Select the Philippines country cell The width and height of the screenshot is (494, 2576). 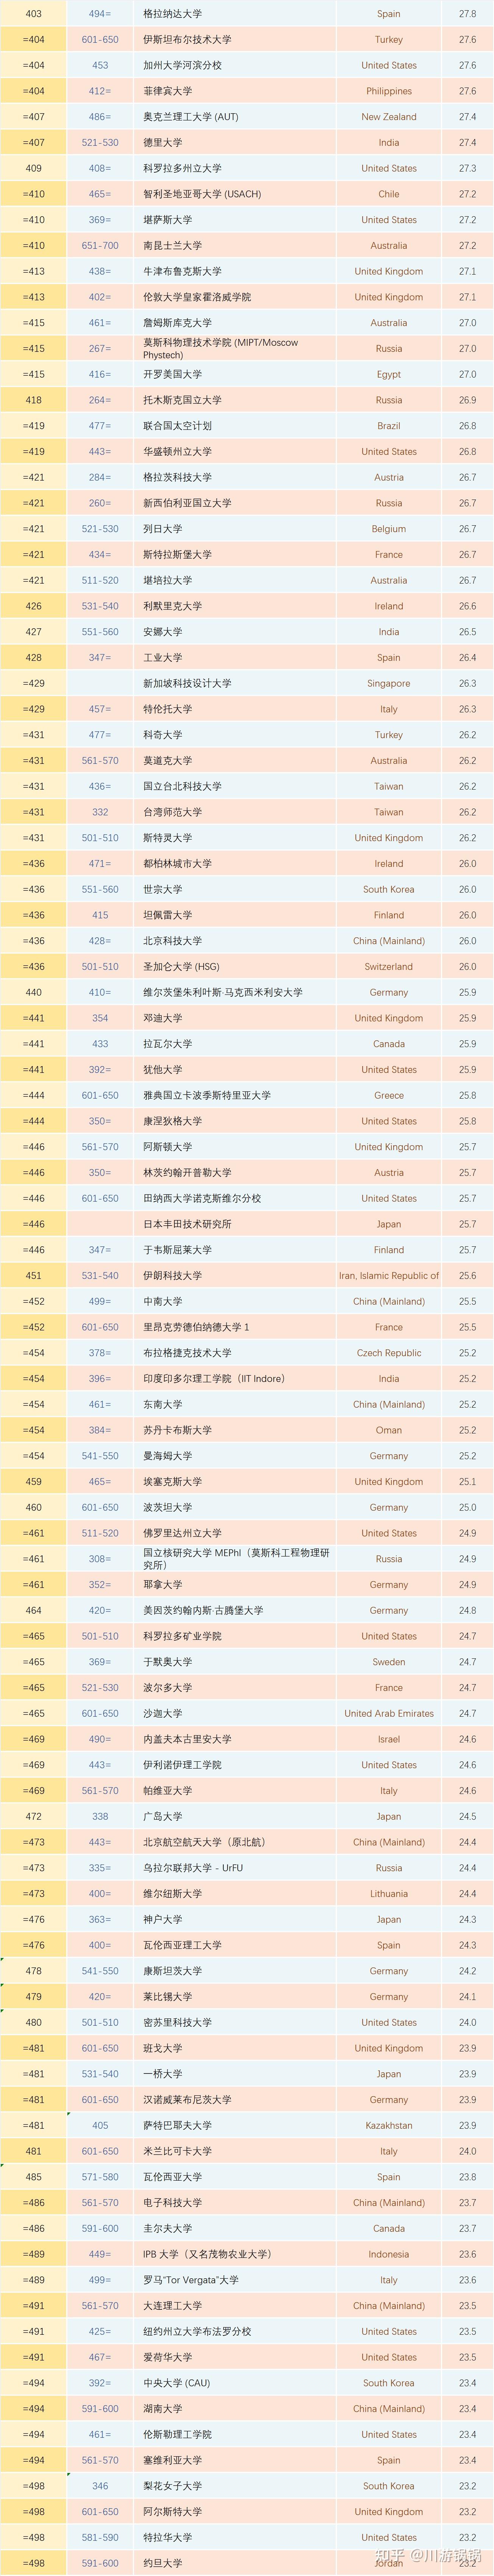coord(389,91)
